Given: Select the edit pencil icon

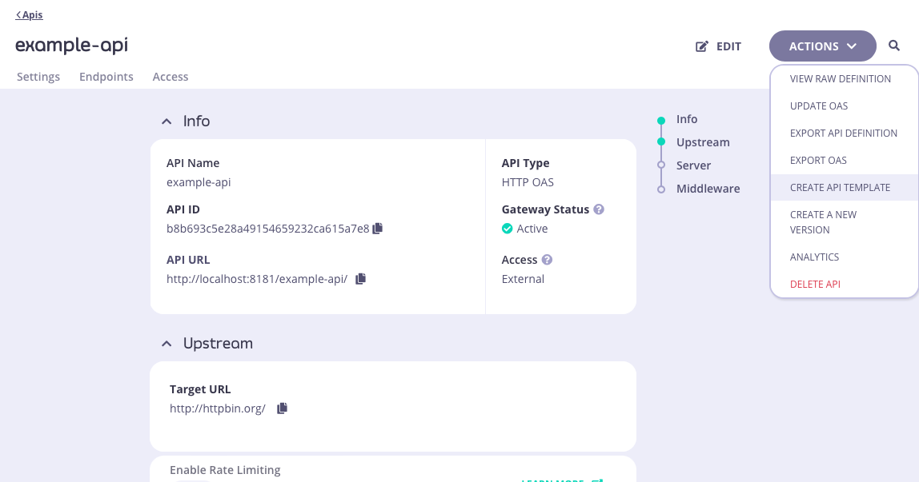Looking at the screenshot, I should (x=702, y=46).
